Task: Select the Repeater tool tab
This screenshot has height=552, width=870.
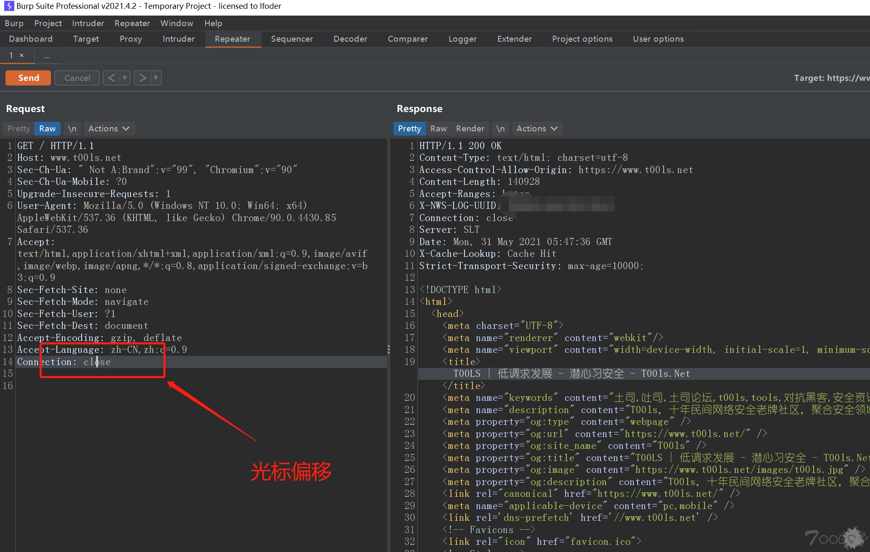Action: pyautogui.click(x=232, y=39)
